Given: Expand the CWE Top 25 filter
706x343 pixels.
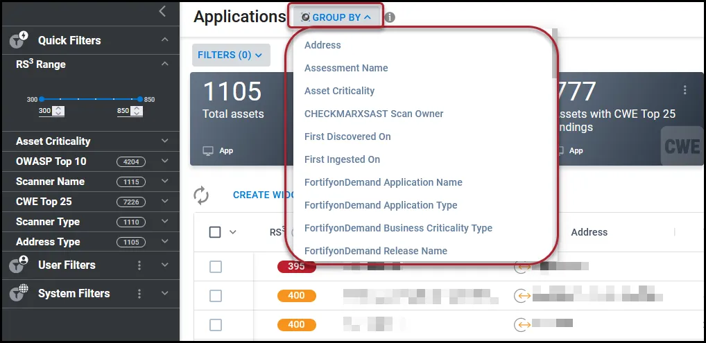Looking at the screenshot, I should tap(165, 201).
